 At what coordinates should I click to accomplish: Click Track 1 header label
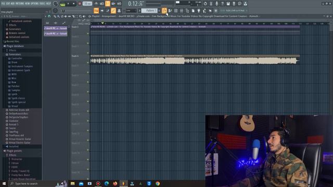pyautogui.click(x=75, y=27)
